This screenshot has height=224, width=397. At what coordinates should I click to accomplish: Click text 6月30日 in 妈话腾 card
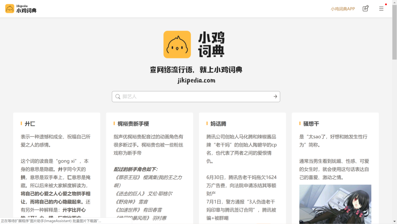coord(215,177)
